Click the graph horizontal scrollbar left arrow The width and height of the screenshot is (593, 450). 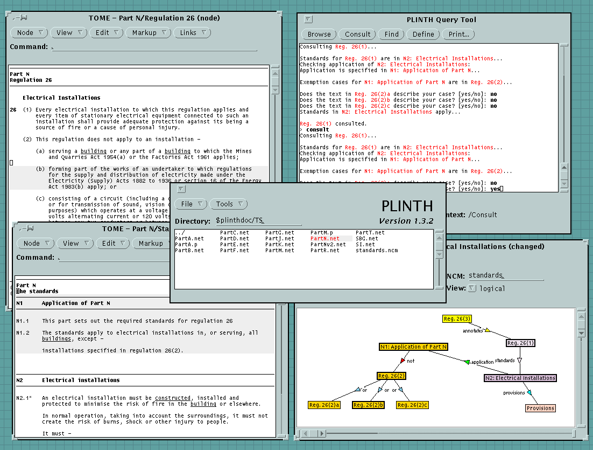click(306, 433)
